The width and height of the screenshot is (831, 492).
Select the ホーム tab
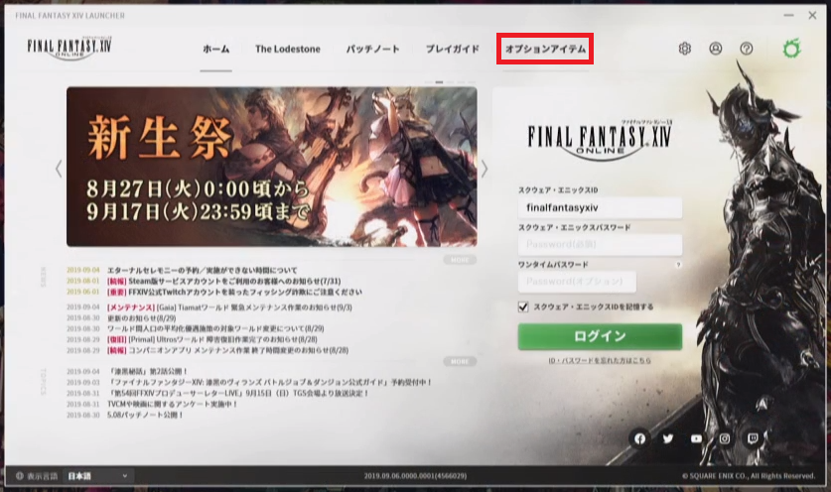(215, 50)
